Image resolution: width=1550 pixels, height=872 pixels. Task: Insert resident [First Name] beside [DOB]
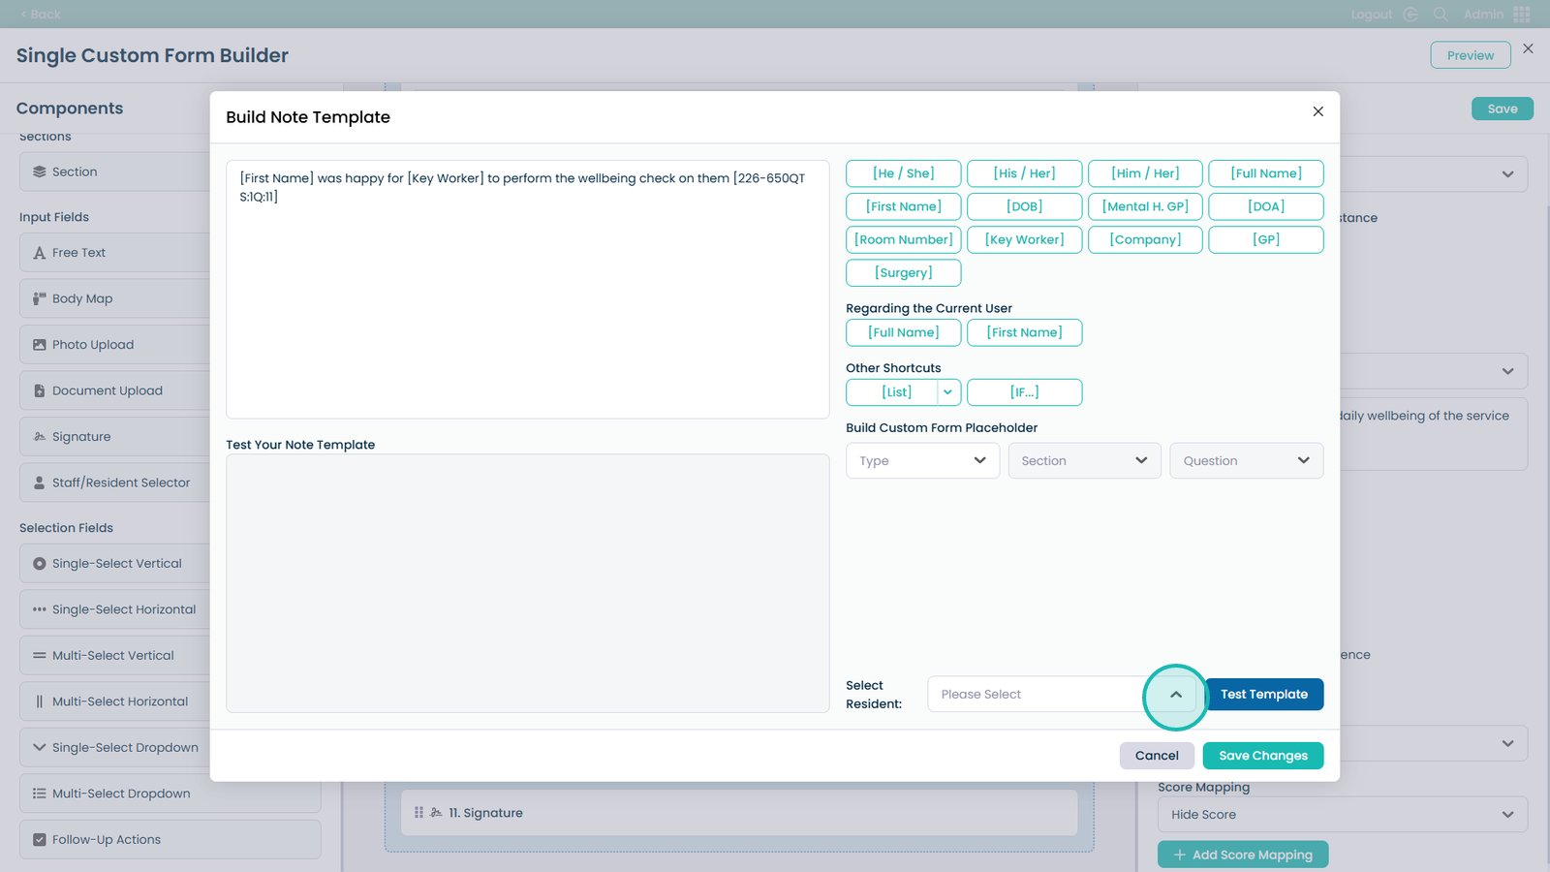pos(904,206)
